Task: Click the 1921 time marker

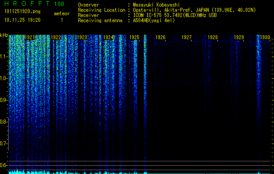Action: (x=30, y=37)
